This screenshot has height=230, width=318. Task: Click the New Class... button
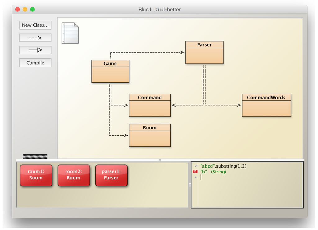click(35, 25)
